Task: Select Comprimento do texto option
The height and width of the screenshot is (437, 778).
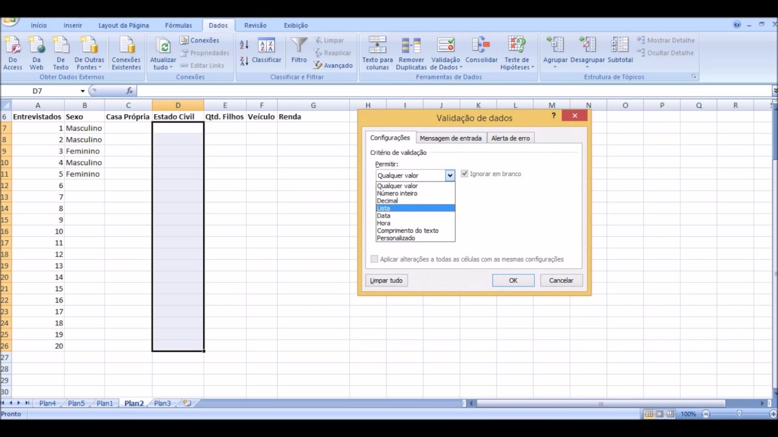Action: pyautogui.click(x=415, y=231)
